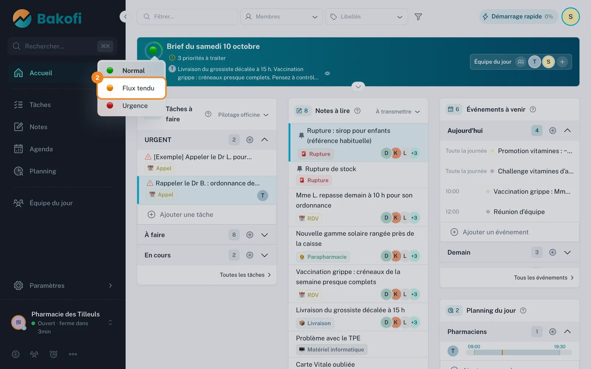The width and height of the screenshot is (591, 369).
Task: Add an event to Aujourd'hui
Action: (x=553, y=130)
